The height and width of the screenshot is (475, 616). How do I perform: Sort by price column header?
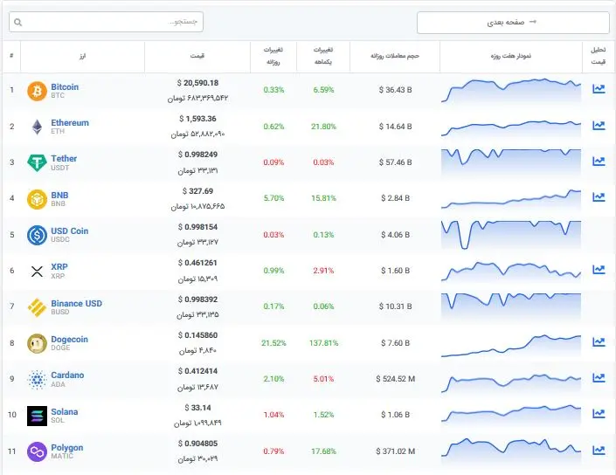197,55
